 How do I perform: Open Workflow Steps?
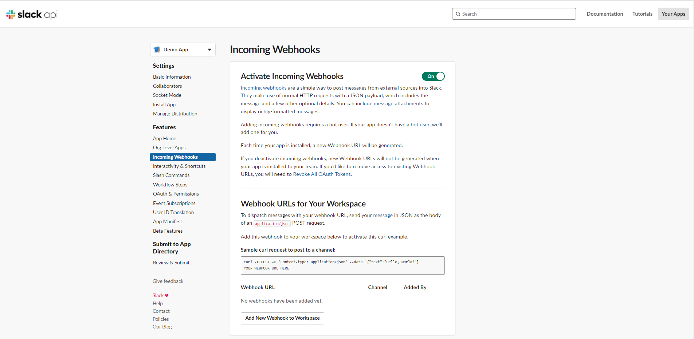point(170,185)
